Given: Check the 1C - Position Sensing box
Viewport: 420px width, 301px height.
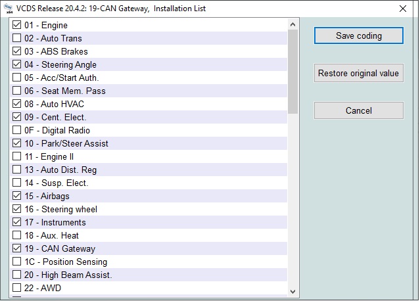Looking at the screenshot, I should (16, 262).
